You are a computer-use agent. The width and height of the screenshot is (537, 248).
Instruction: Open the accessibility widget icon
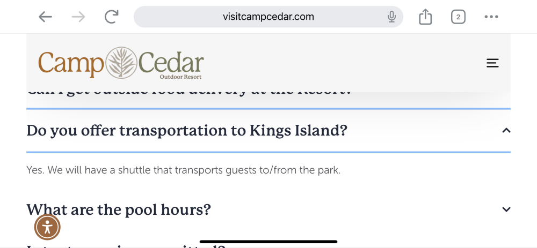(x=48, y=227)
